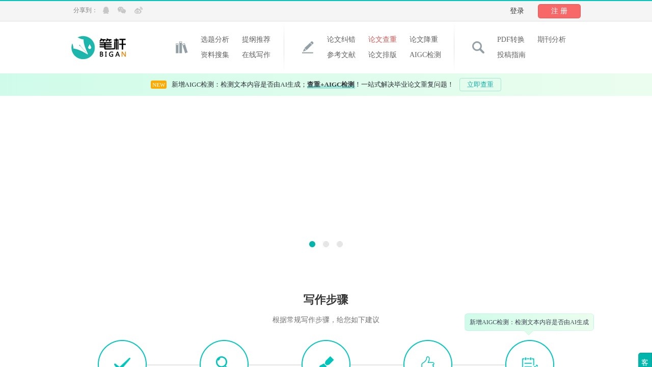652x367 pixels.
Task: Click the bookshelf icon near 选题分析
Action: click(x=181, y=47)
